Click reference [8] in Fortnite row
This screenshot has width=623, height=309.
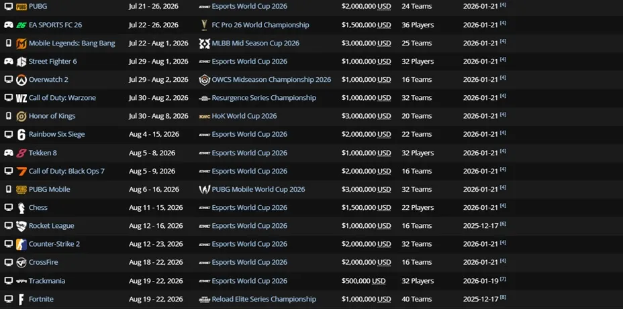503,298
